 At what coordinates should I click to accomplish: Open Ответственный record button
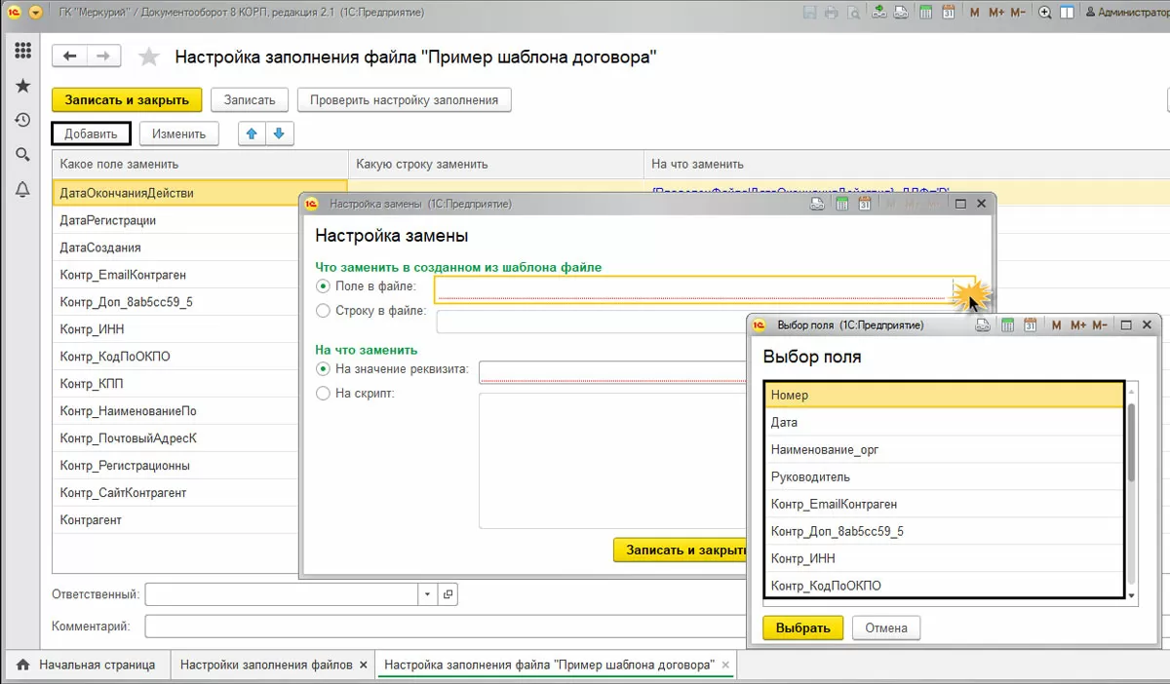pyautogui.click(x=448, y=593)
